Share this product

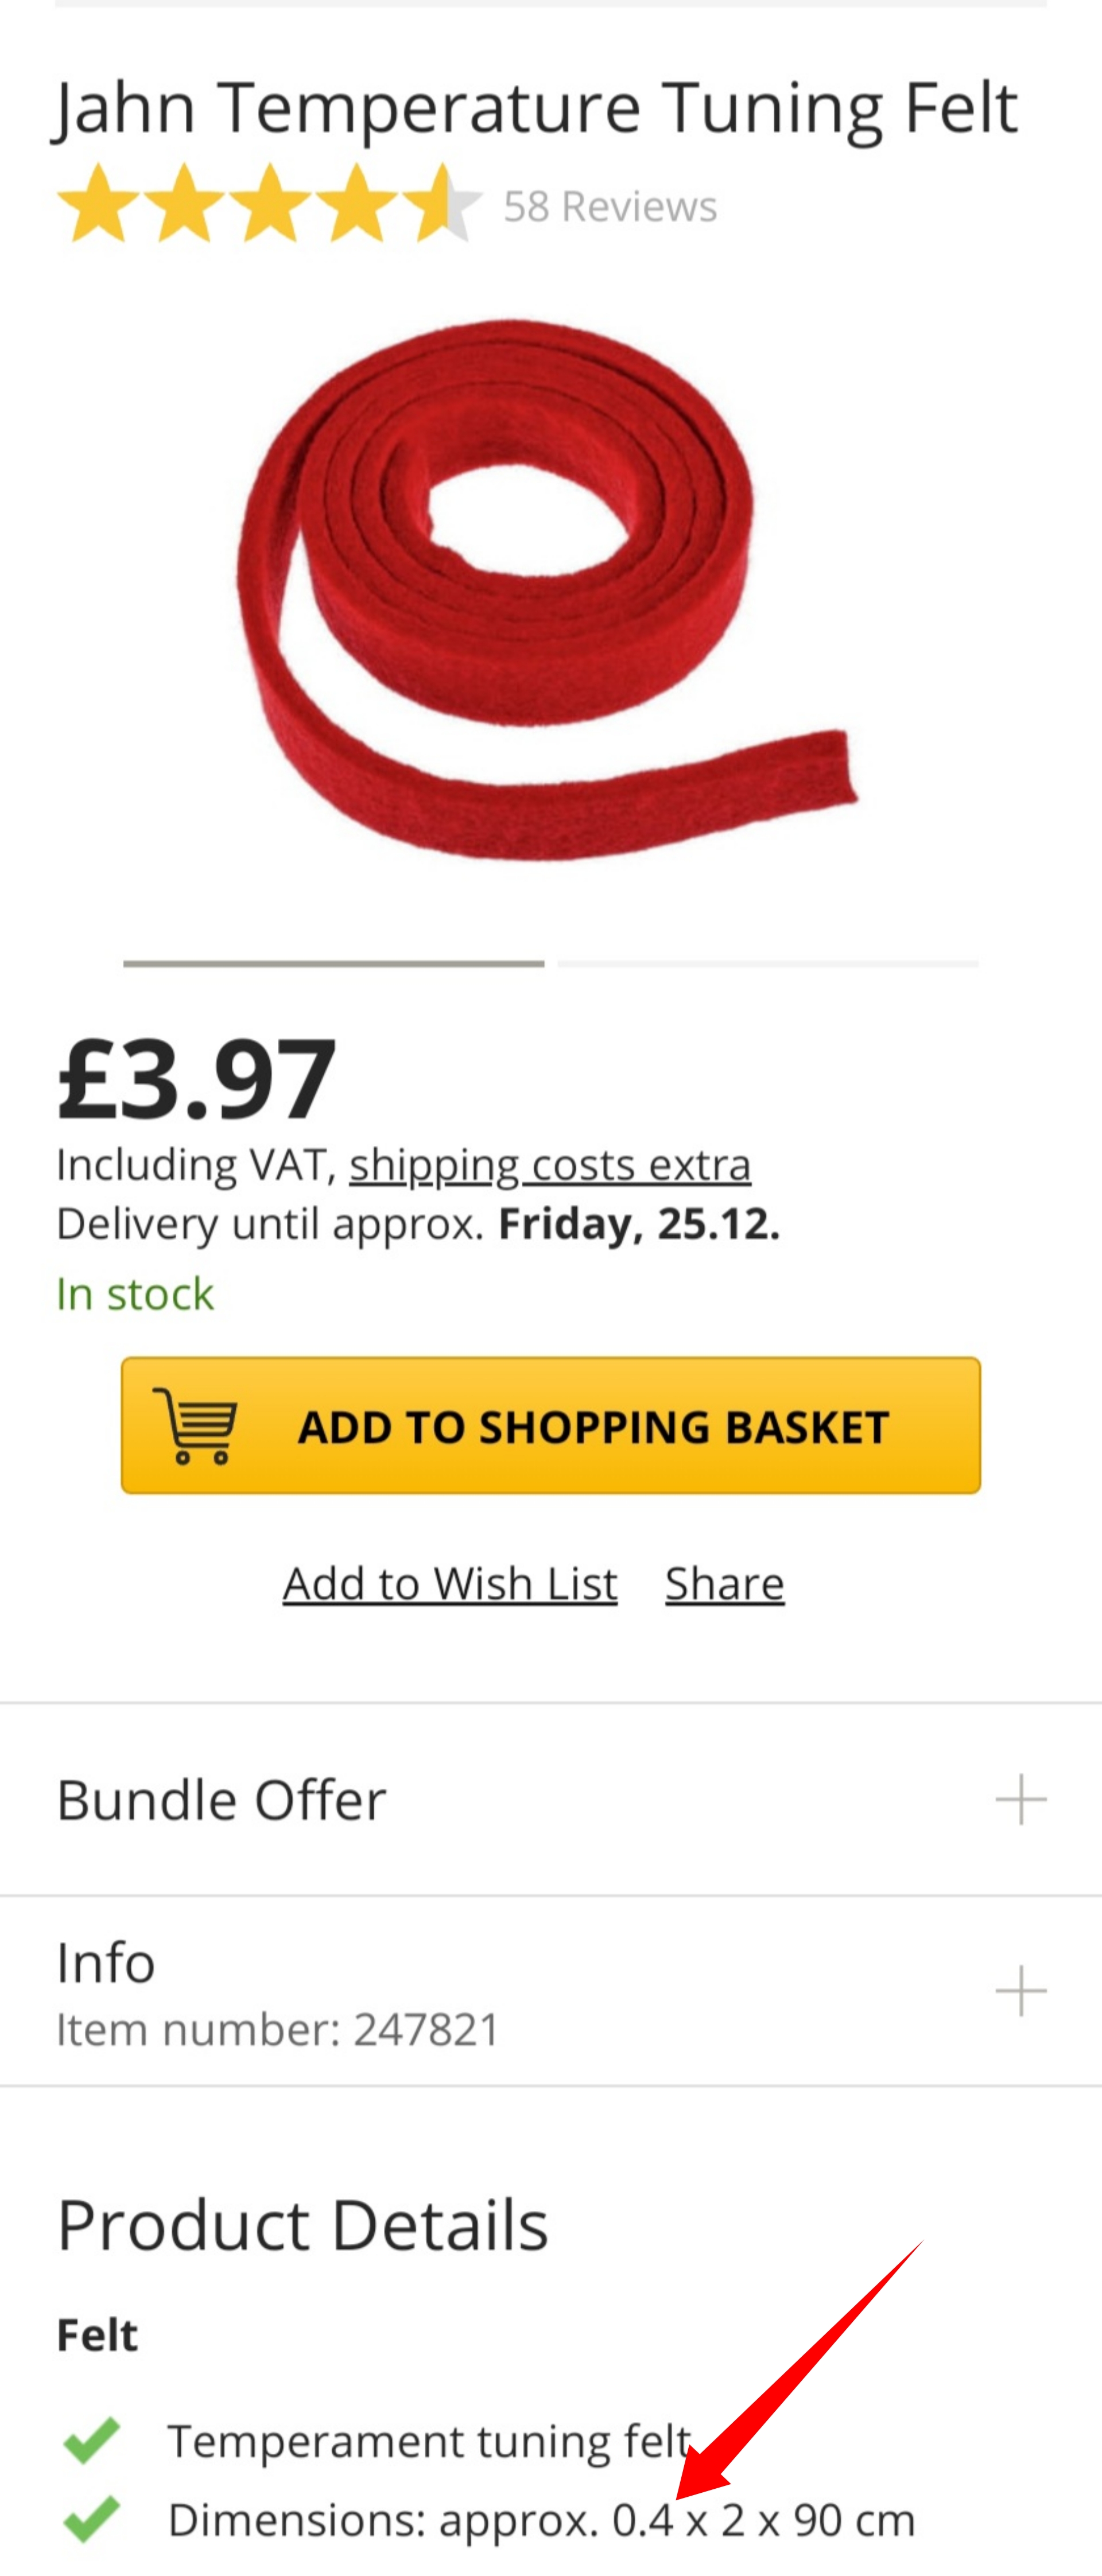coord(725,1584)
